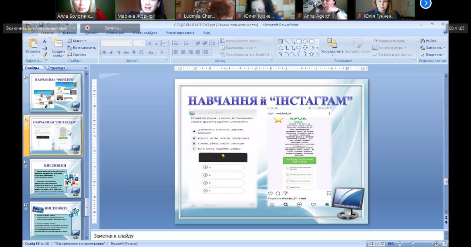Click the Создать слайд new slide icon
This screenshot has width=471, height=247.
(x=58, y=44)
